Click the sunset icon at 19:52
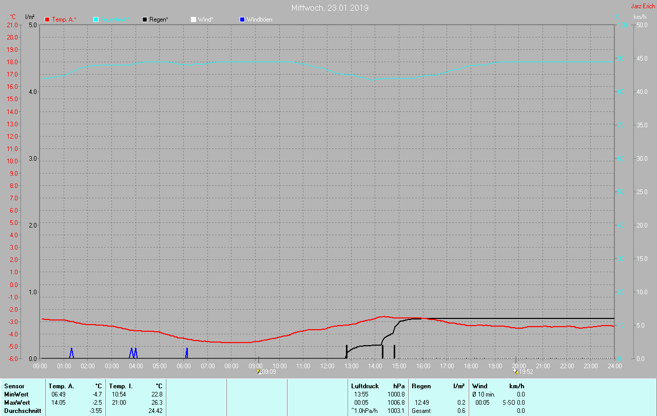Screen dimensions: 657x416 515,371
